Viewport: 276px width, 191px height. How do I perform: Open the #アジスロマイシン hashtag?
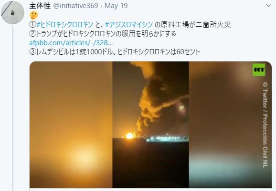[x=129, y=25]
